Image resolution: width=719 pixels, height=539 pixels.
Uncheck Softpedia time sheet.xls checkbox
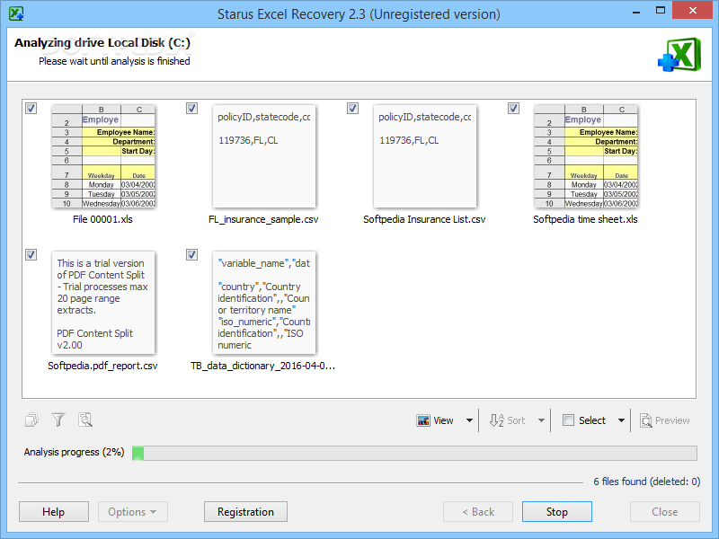coord(513,108)
